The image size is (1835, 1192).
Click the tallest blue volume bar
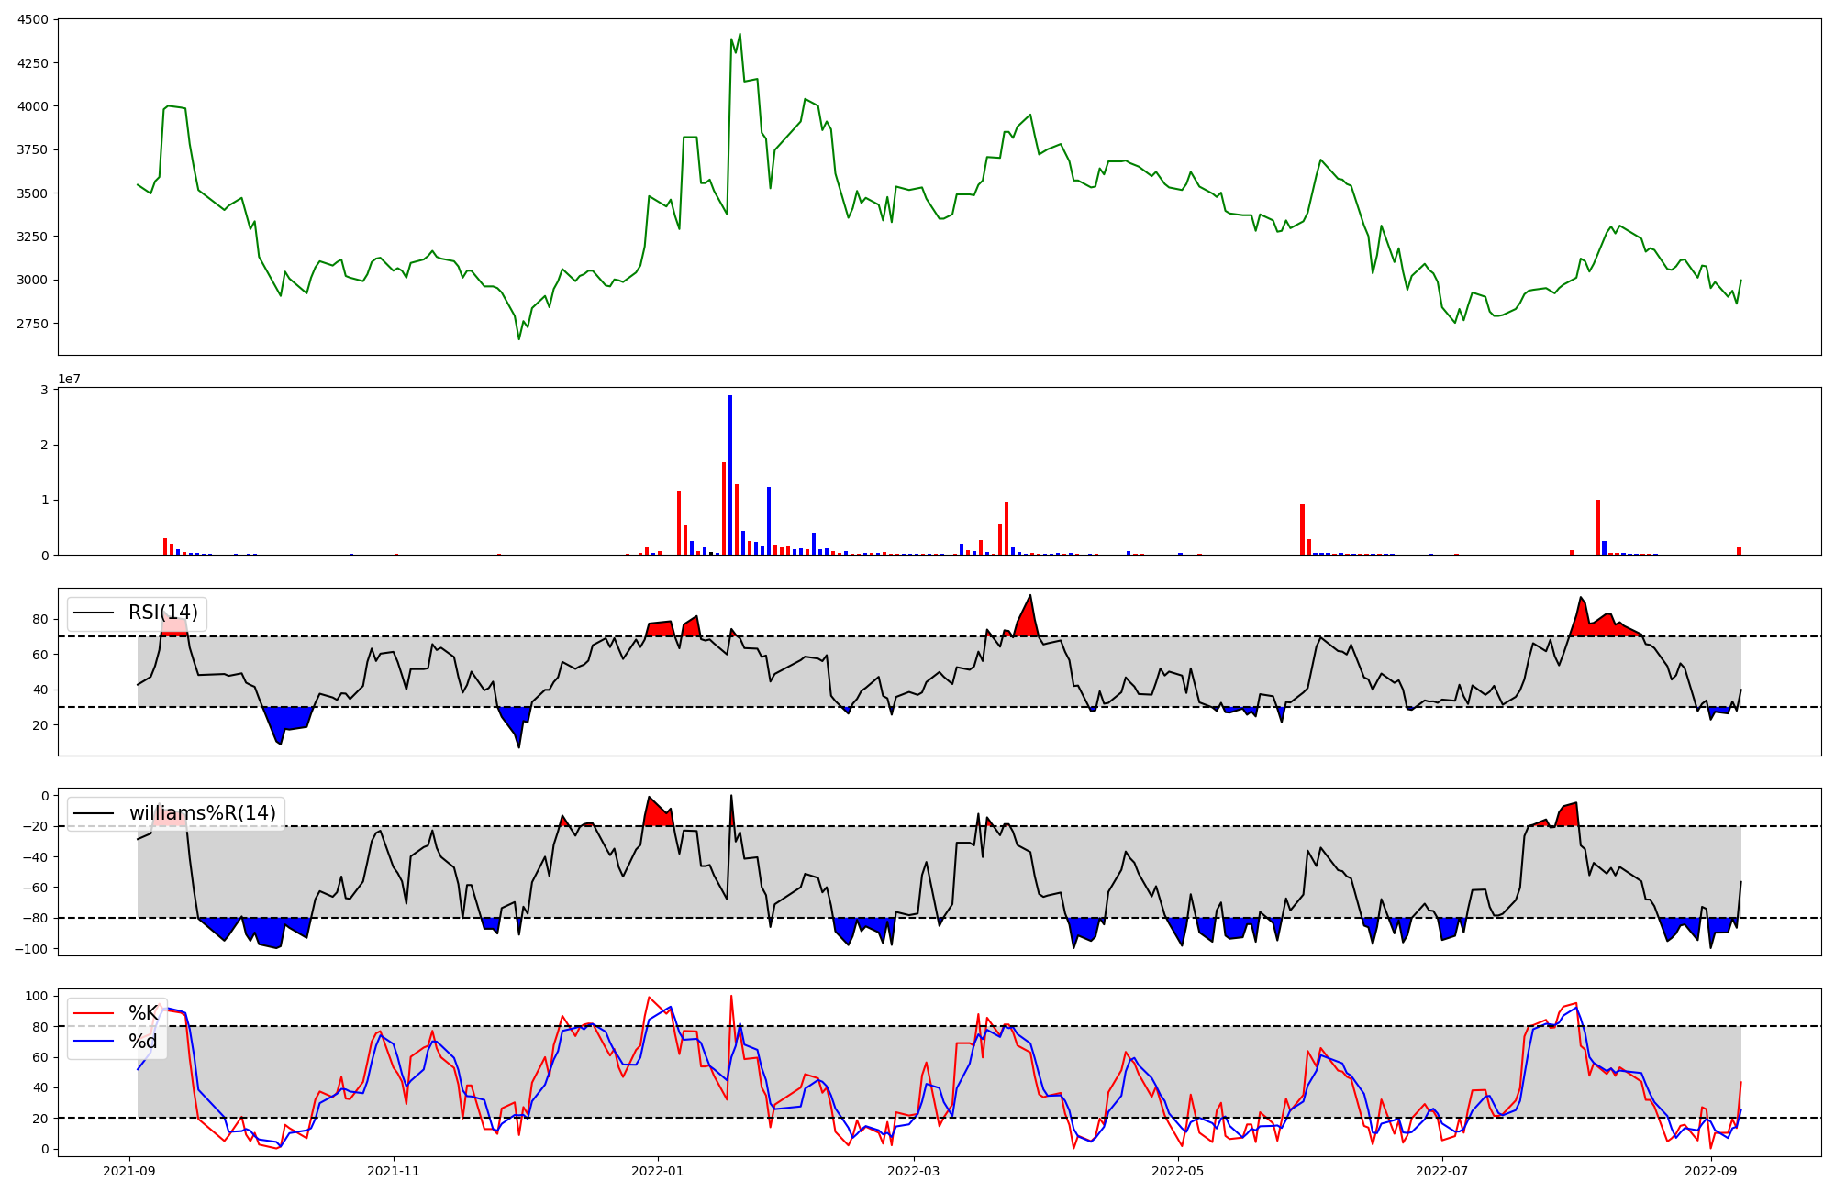[x=730, y=477]
